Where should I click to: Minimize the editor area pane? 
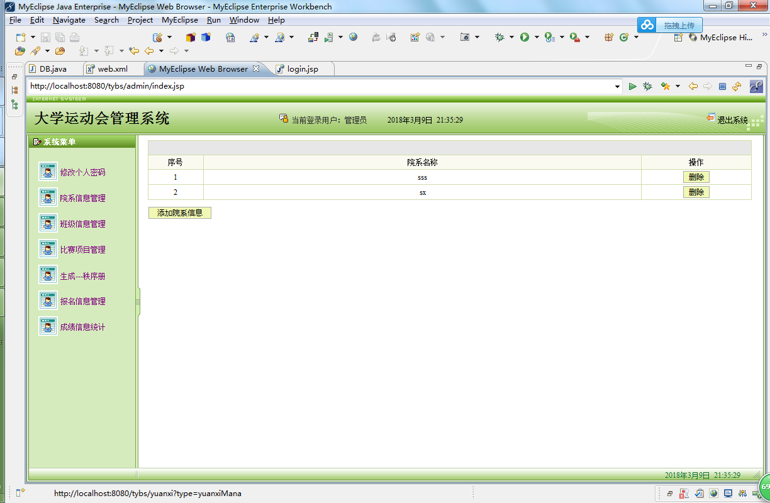[x=748, y=65]
